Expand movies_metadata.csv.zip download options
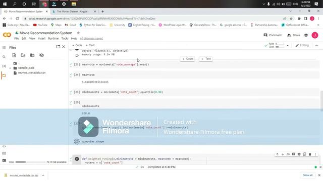This screenshot has width=323, height=181. pyautogui.click(x=43, y=175)
